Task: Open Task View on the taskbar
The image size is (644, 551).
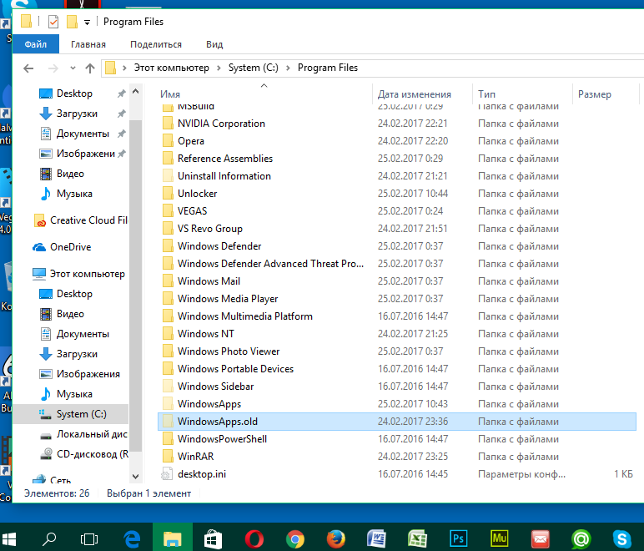Action: (x=89, y=538)
